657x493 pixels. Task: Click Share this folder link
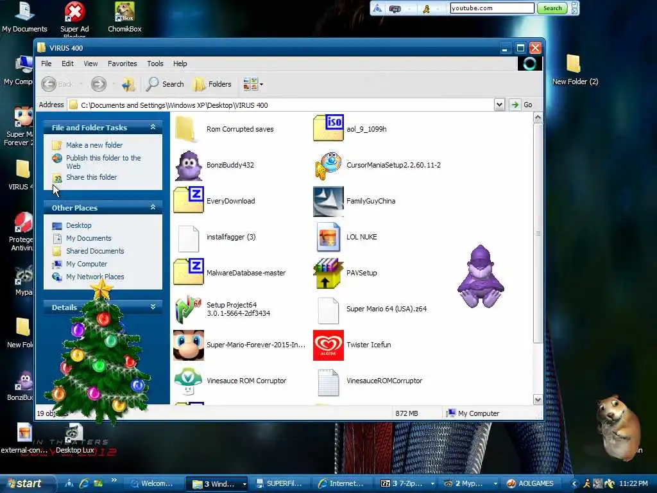pos(91,177)
